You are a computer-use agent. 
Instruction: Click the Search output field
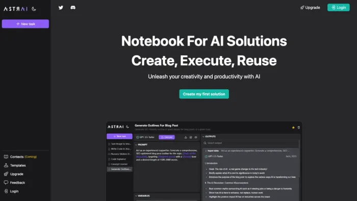click(251, 143)
